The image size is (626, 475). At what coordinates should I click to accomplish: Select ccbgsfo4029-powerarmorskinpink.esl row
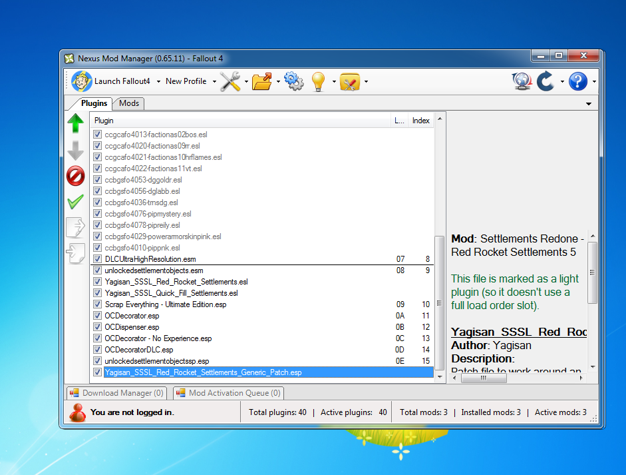point(262,237)
